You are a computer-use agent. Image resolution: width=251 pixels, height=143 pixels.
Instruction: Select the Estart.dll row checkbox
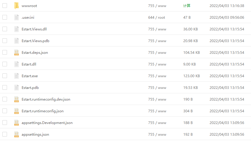tap(5, 64)
